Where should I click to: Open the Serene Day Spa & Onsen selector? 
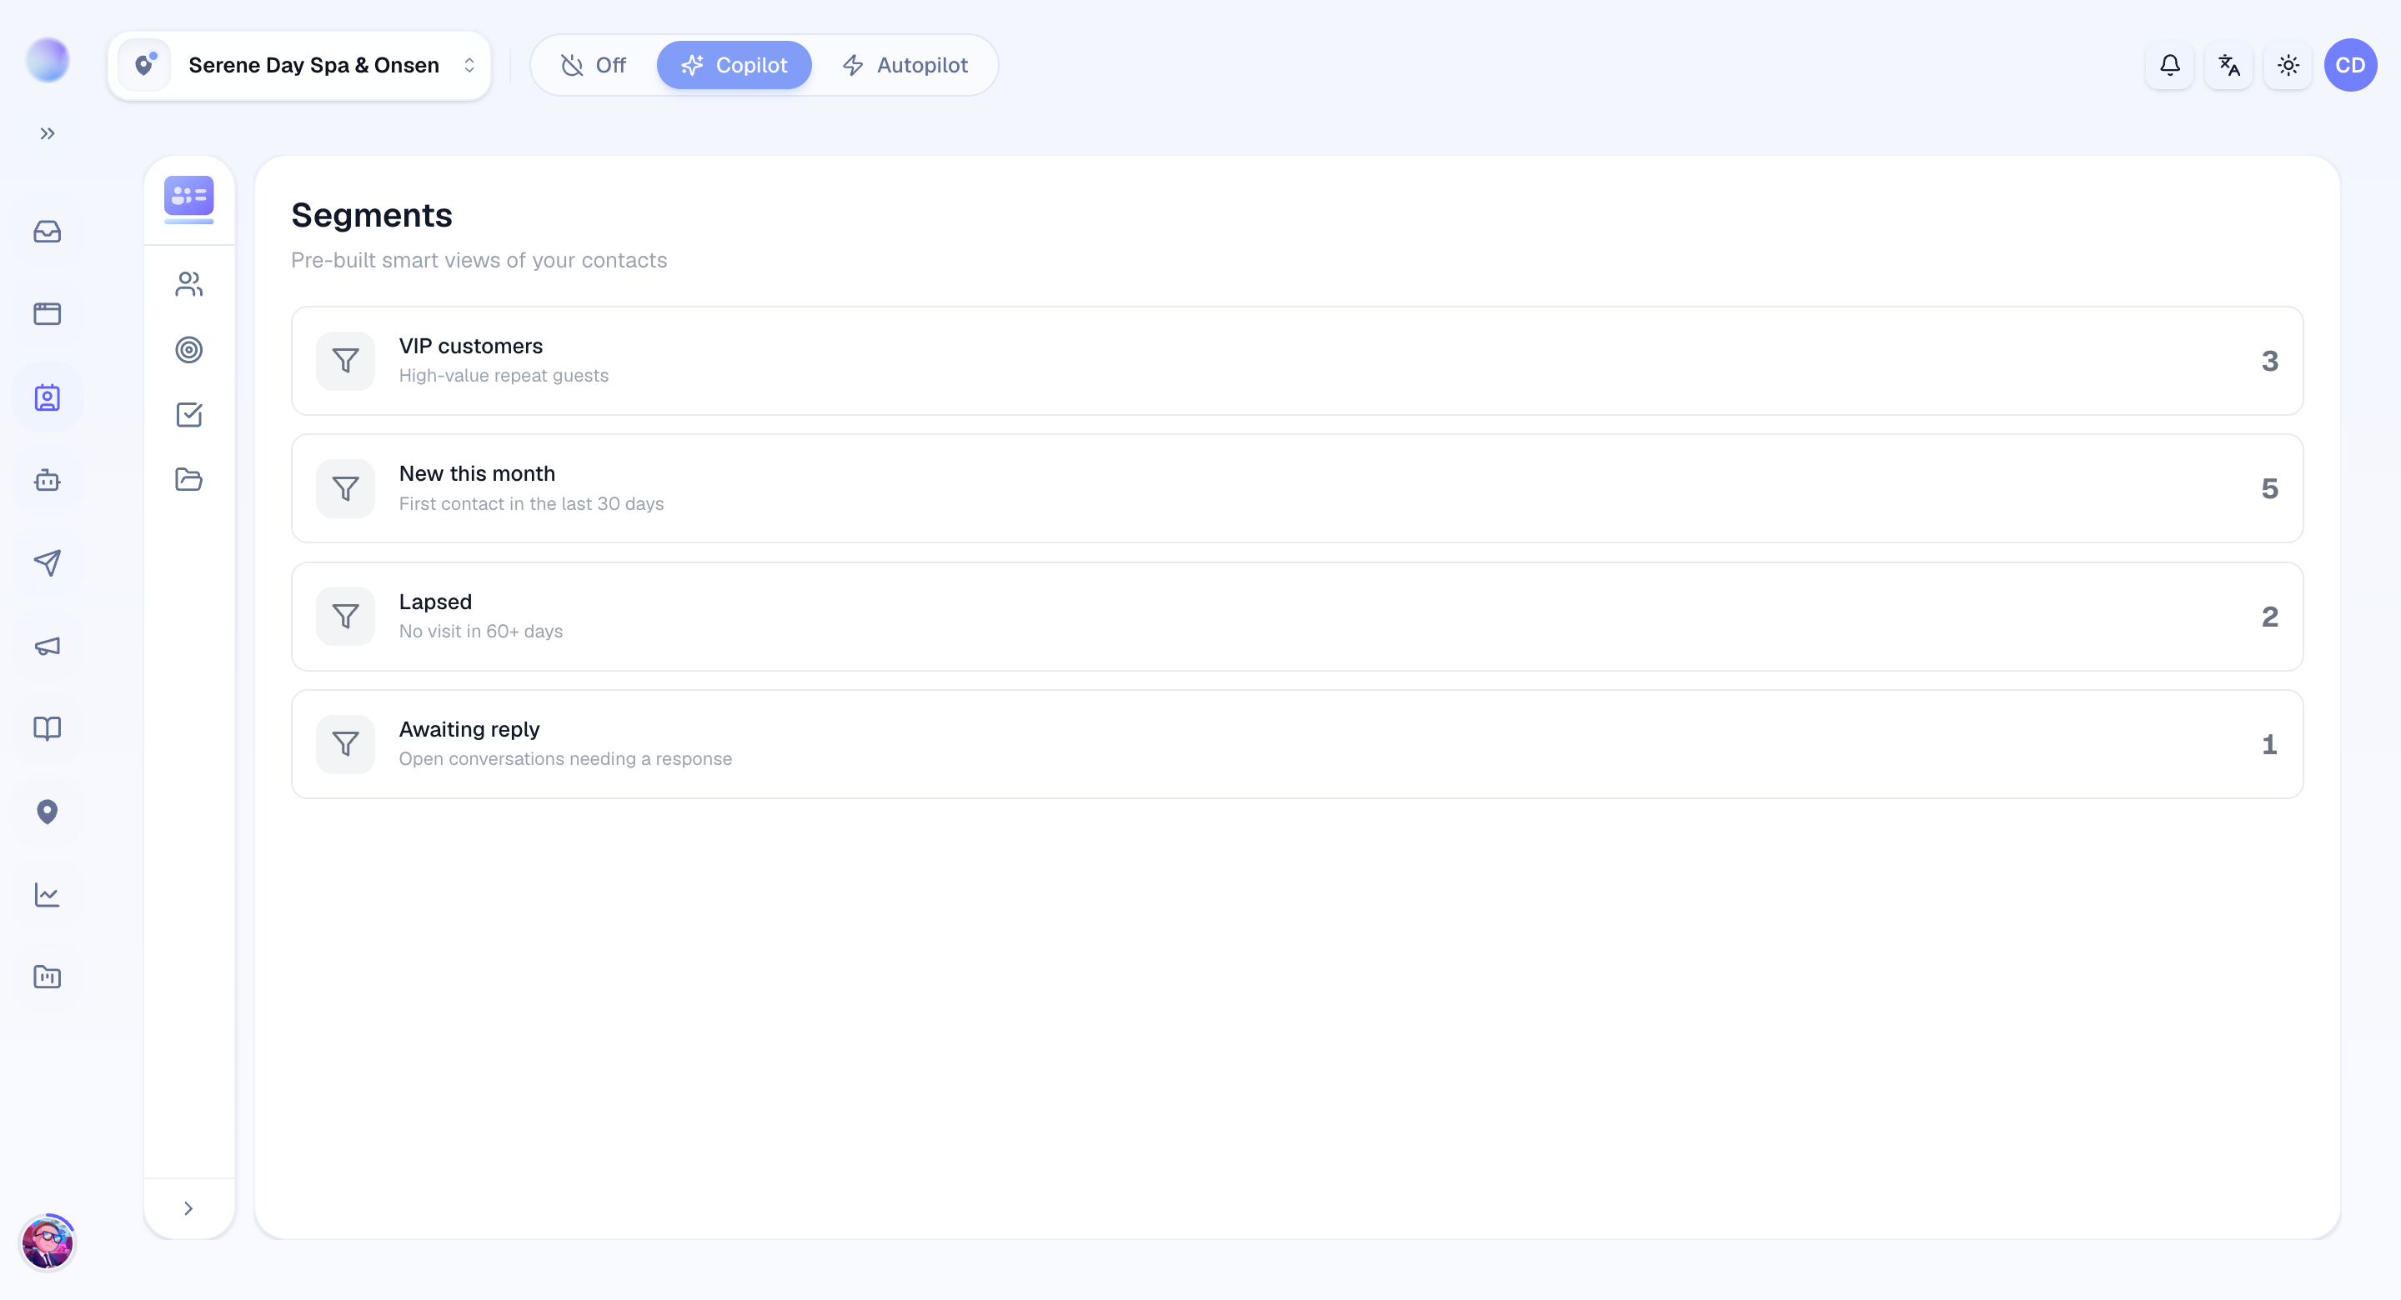tap(299, 65)
